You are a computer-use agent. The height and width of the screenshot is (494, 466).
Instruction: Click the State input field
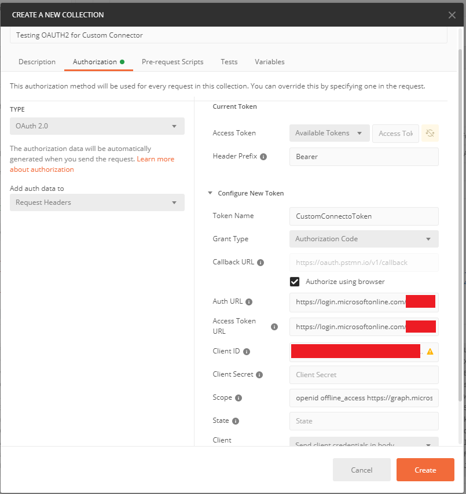point(364,421)
